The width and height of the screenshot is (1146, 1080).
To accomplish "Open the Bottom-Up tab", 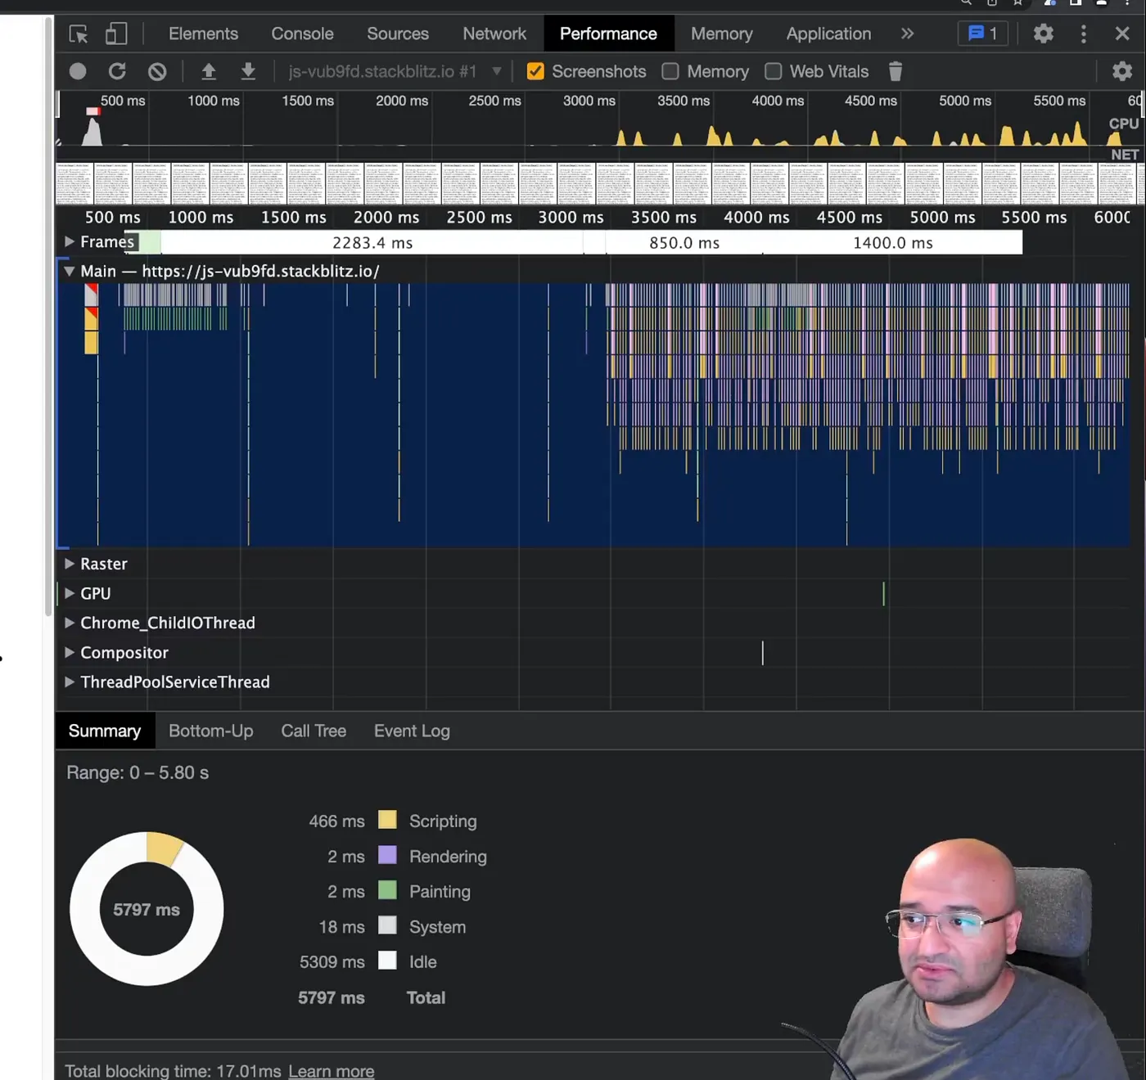I will (210, 731).
